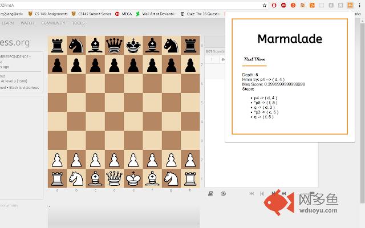
Task: Click the step '*p3 -> ( c, 5 )'
Action: click(x=266, y=112)
